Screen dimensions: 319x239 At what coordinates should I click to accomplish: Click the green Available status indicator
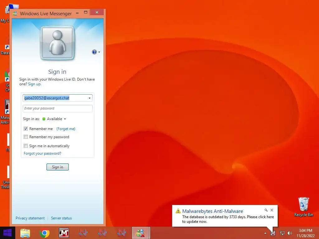(44, 119)
